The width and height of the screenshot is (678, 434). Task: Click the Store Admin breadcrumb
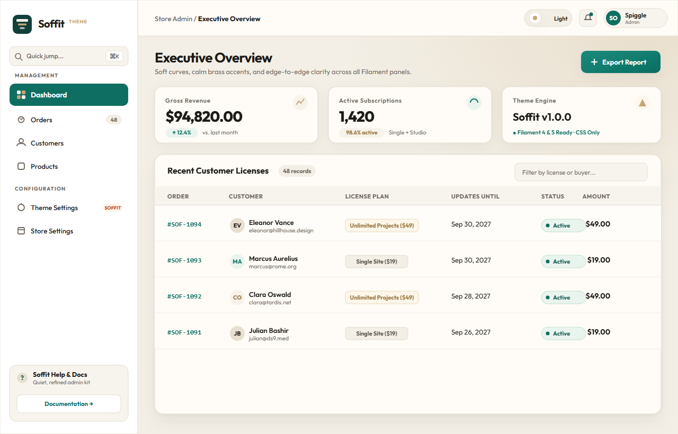173,19
